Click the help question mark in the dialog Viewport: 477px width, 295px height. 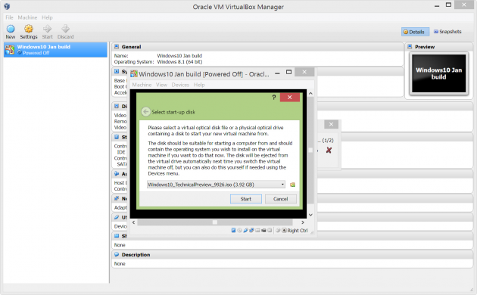[274, 98]
